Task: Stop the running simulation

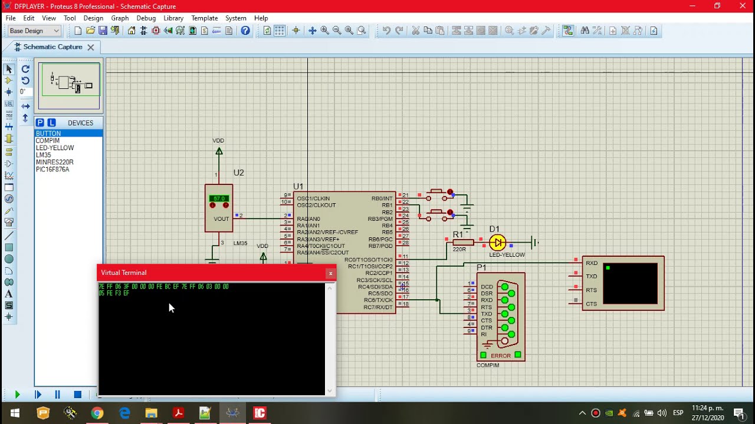Action: pos(77,395)
